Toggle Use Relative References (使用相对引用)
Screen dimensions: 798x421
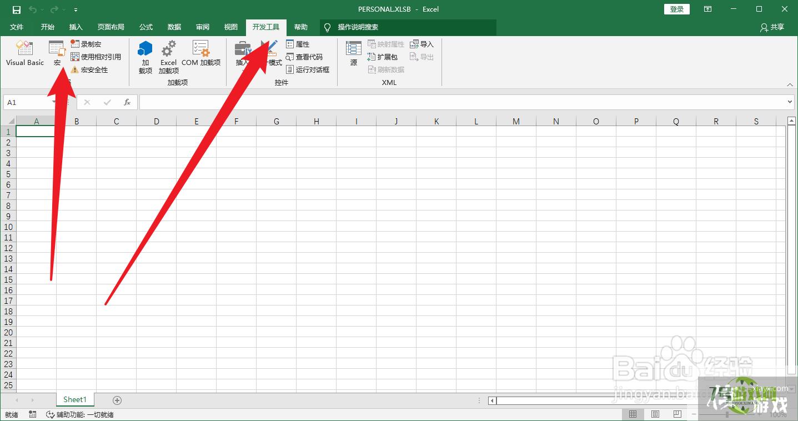point(96,57)
